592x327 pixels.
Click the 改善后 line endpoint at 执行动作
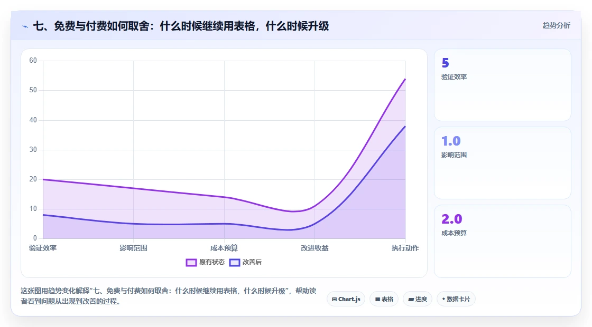[x=405, y=127]
